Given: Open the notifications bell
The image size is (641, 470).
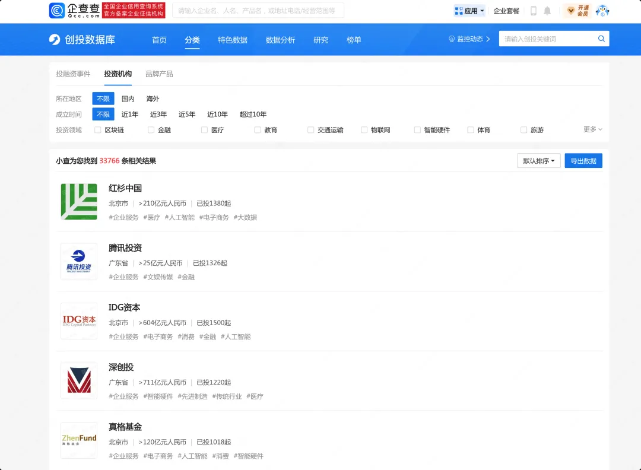Looking at the screenshot, I should 547,11.
